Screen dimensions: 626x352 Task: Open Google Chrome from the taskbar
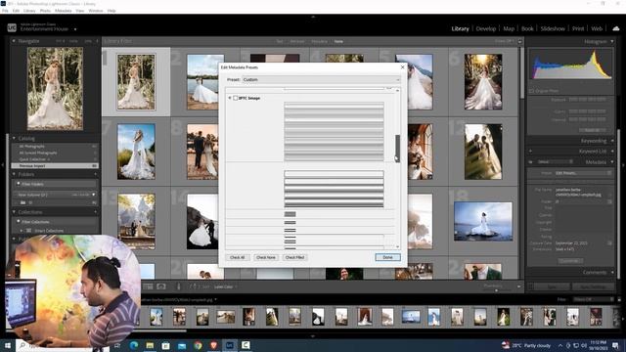[x=198, y=345]
